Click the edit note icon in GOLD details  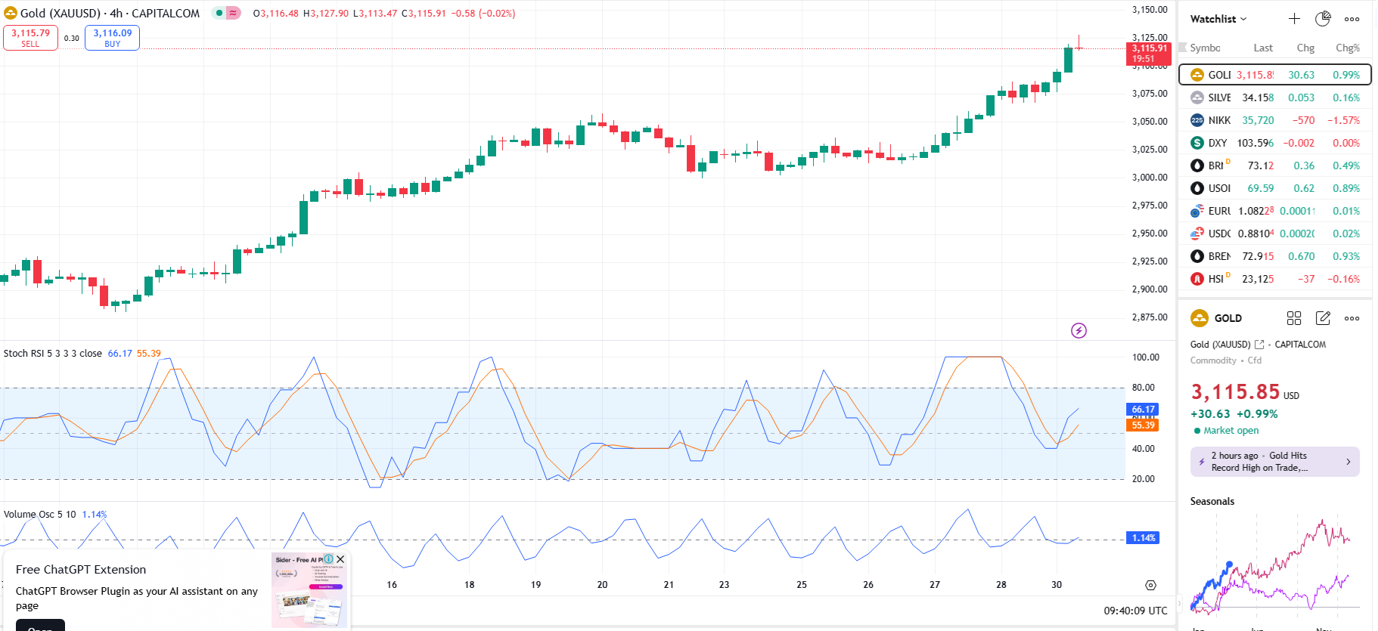tap(1323, 318)
